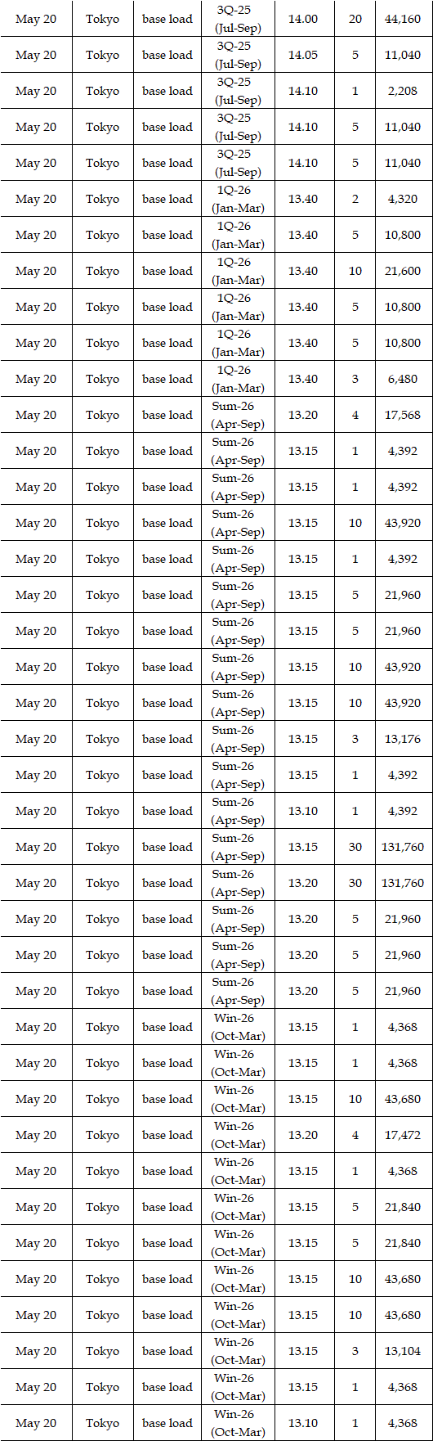
Task: Select 131,760 volume priced at 13.20
Action: (403, 883)
